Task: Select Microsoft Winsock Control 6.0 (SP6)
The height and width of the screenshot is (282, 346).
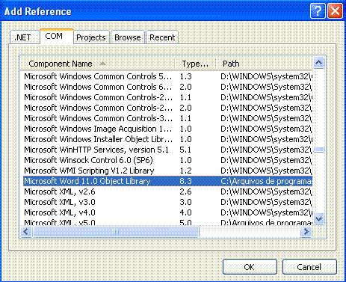Action: 167,160
